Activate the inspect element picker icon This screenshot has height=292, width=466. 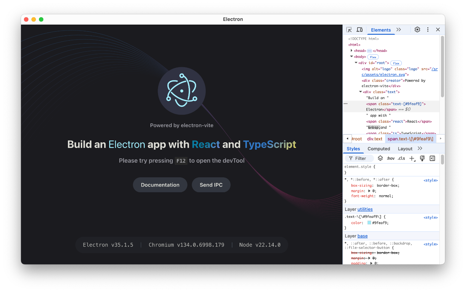349,30
